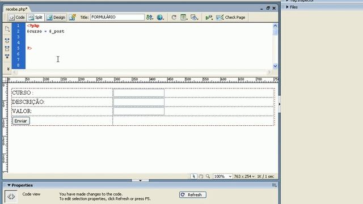Click the Collapse Selection icon

tap(7, 49)
